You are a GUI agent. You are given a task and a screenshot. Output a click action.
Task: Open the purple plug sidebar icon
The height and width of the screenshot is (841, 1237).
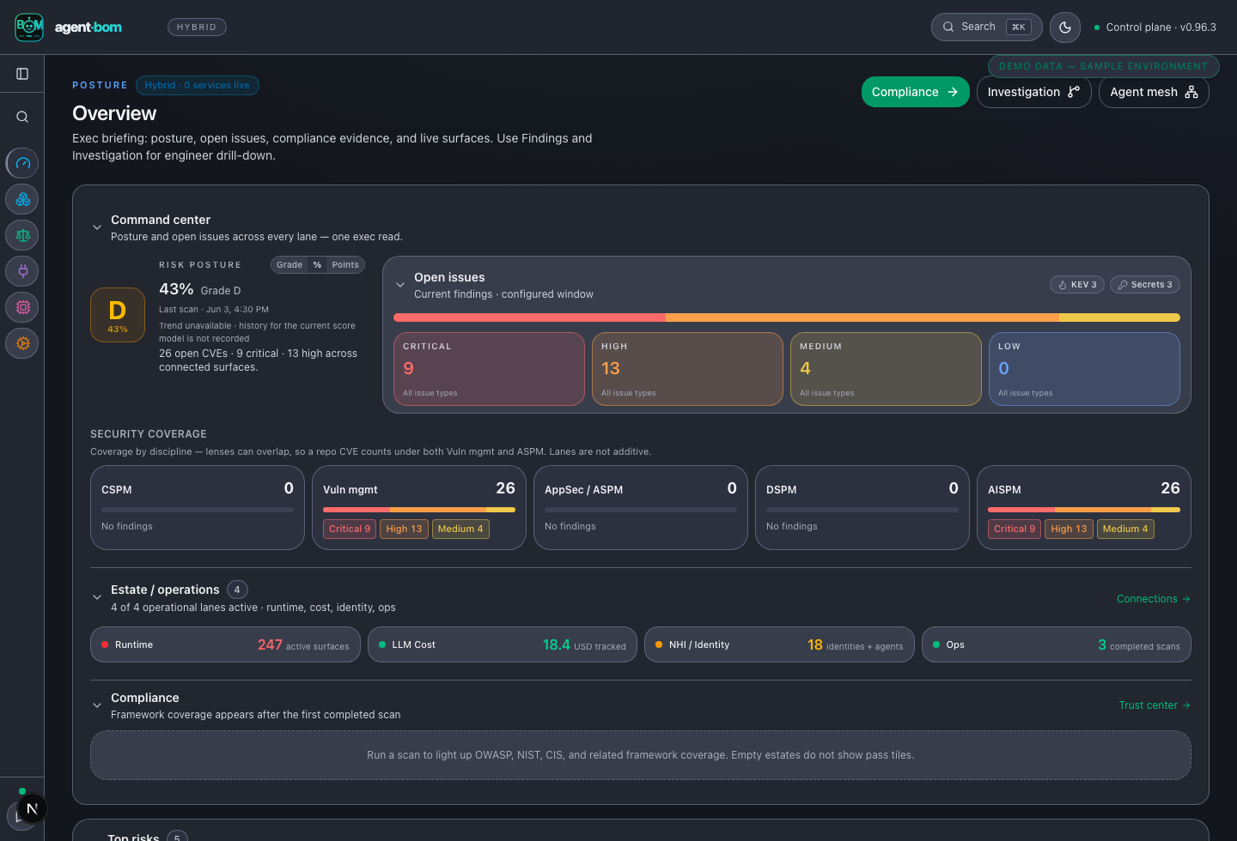(x=22, y=271)
